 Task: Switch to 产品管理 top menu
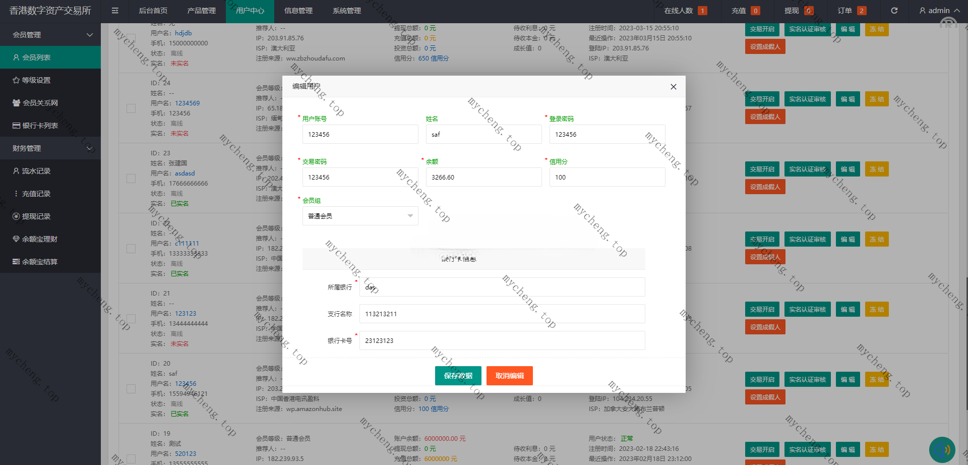(201, 11)
